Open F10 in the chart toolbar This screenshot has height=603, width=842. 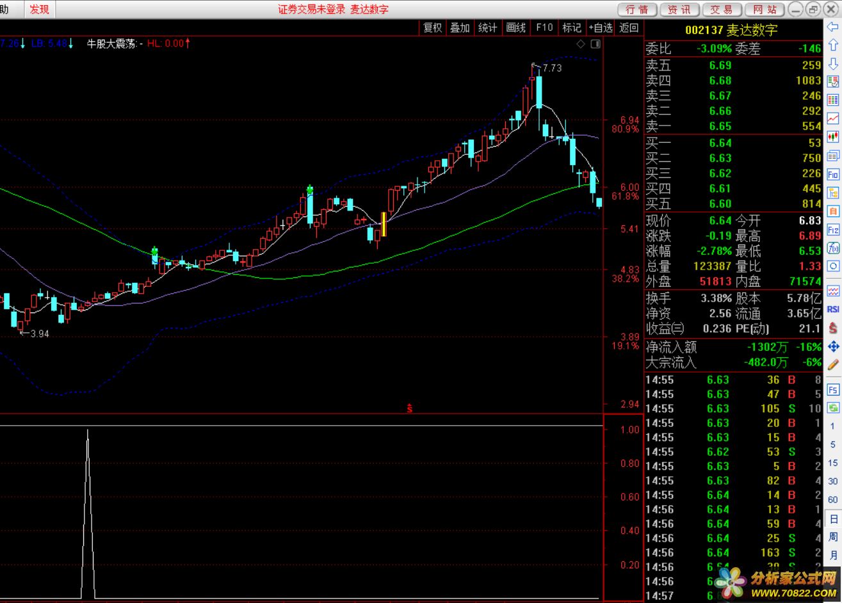tap(544, 28)
